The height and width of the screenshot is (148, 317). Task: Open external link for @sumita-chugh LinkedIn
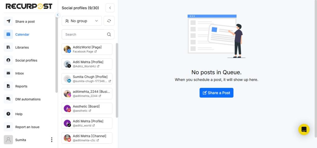pyautogui.click(x=110, y=81)
